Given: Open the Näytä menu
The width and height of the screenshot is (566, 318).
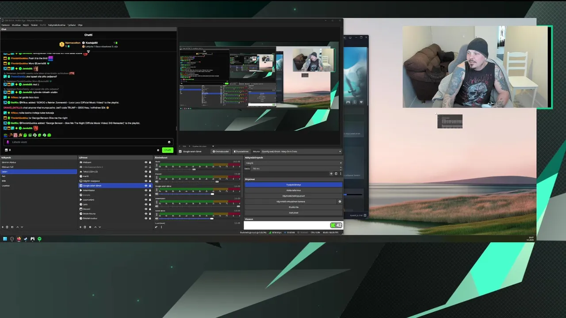Looking at the screenshot, I should coord(26,25).
